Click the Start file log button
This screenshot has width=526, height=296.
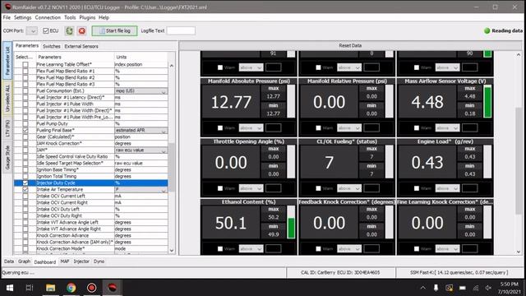coord(114,31)
